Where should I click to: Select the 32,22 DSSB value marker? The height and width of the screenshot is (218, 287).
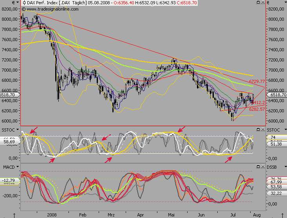(x=277, y=193)
